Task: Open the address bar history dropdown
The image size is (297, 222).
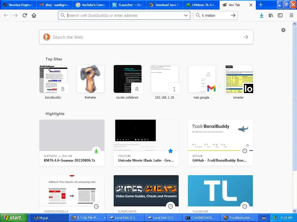Action: pos(186,15)
